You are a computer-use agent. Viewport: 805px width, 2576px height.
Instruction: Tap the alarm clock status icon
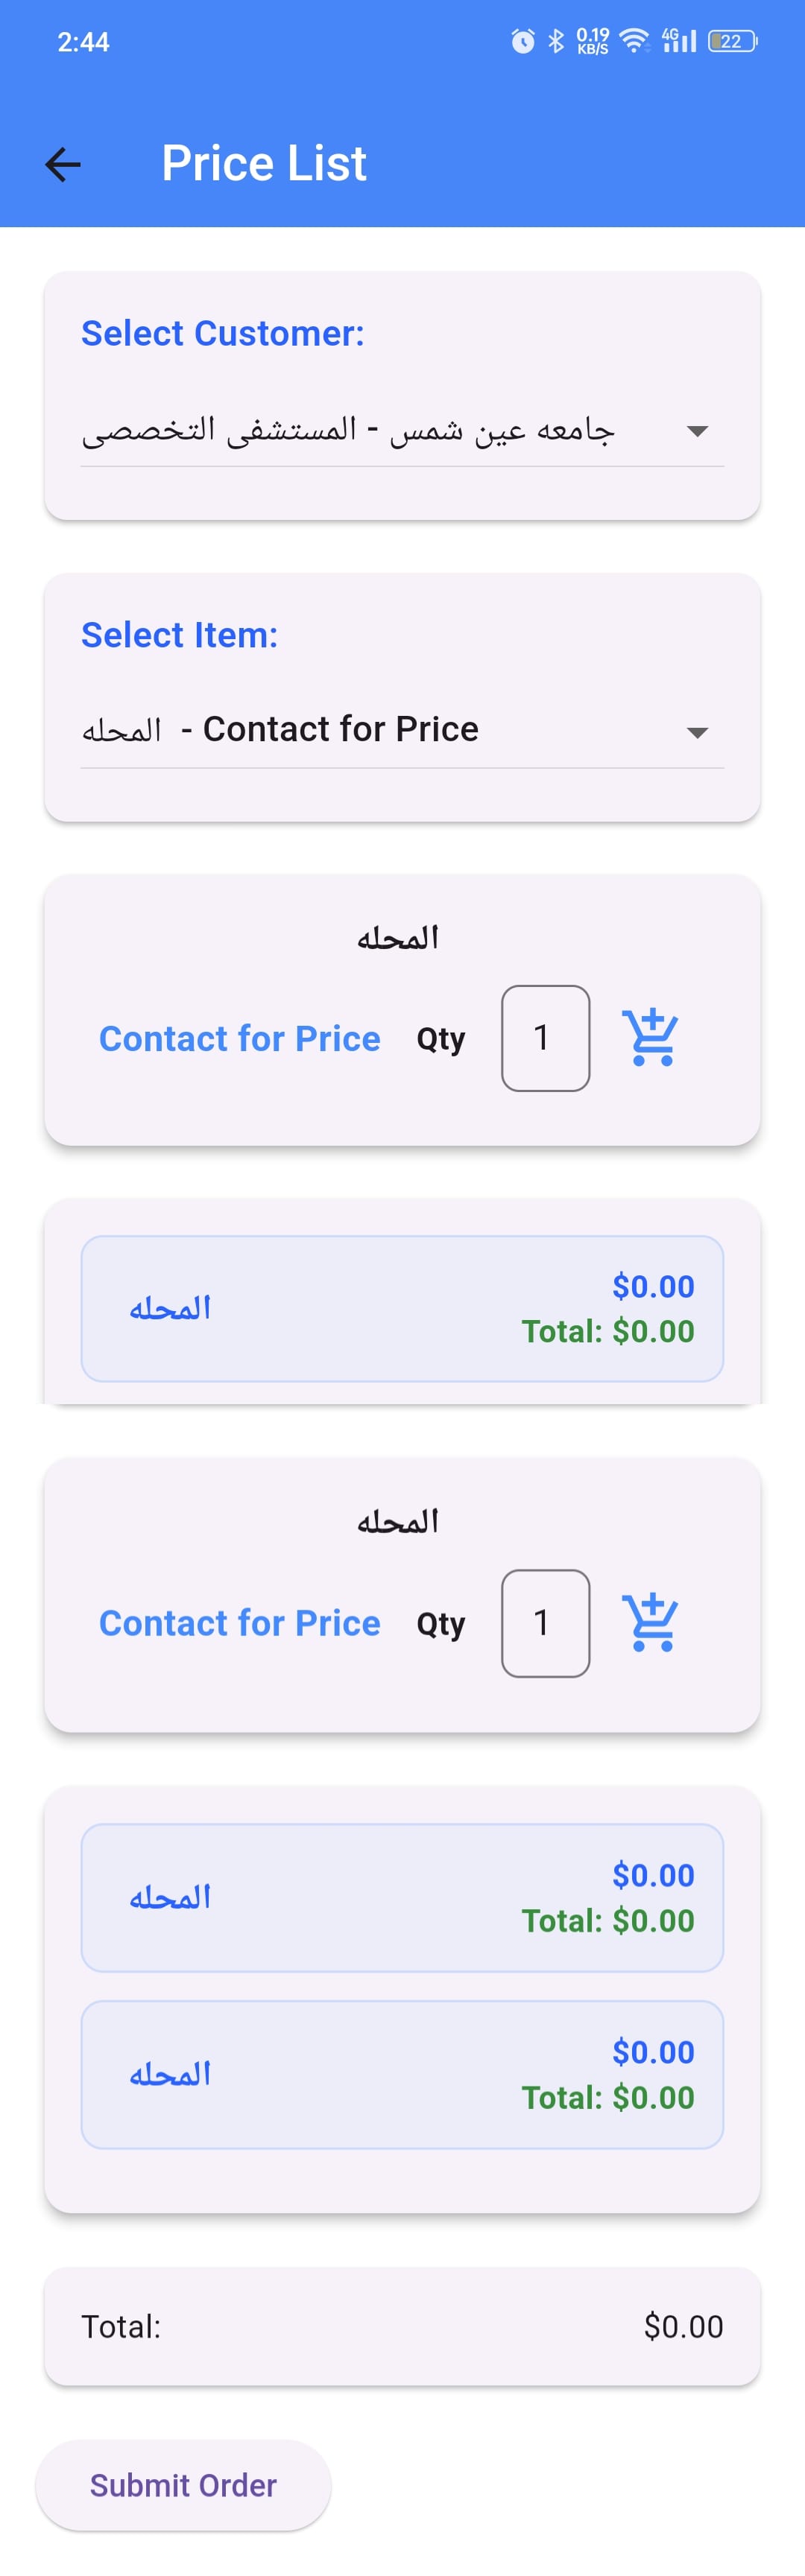[522, 41]
